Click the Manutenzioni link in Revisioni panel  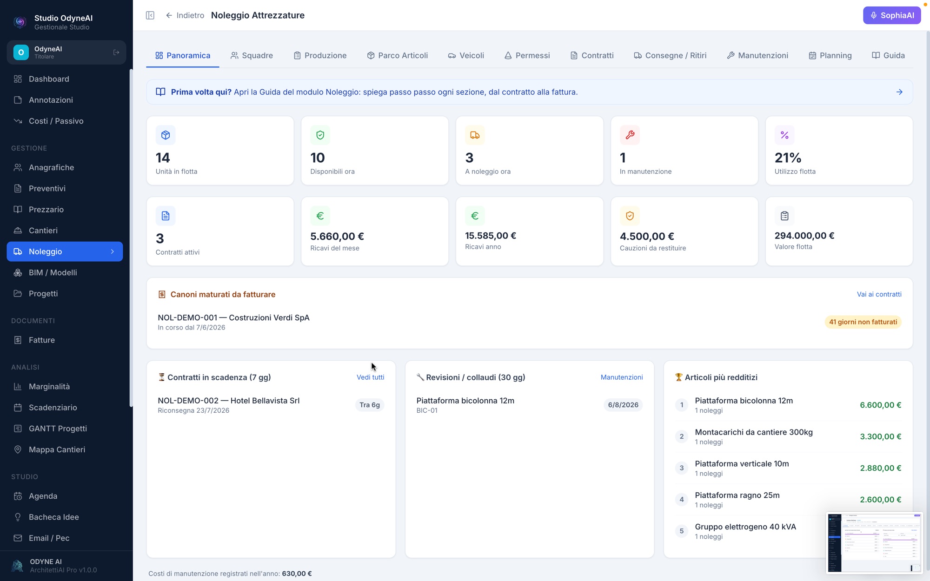[621, 377]
